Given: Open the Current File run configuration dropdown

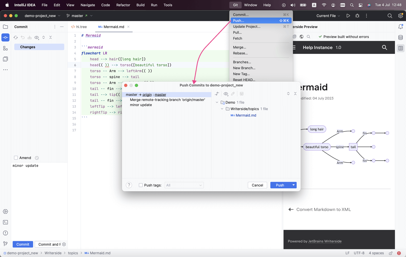Looking at the screenshot, I should (328, 16).
